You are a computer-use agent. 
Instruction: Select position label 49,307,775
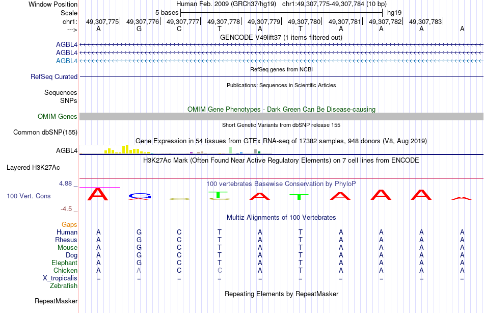(x=102, y=21)
